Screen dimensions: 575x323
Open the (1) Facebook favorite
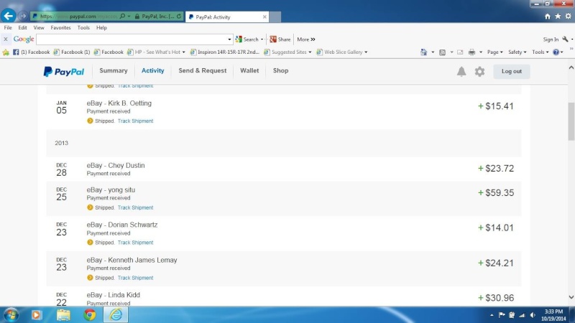click(31, 52)
